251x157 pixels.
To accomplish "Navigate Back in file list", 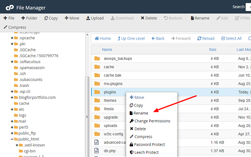I will coord(158,38).
